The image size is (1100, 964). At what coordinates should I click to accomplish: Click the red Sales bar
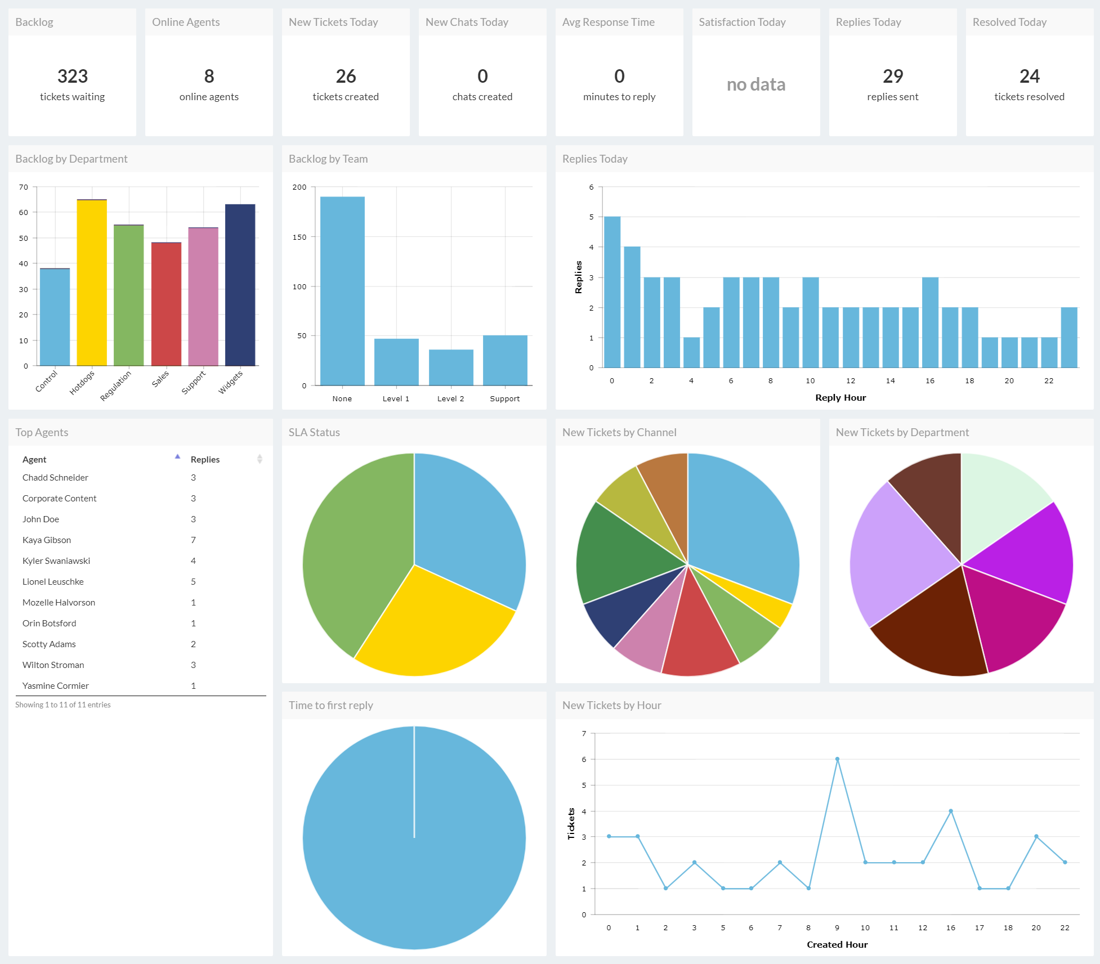pyautogui.click(x=166, y=304)
